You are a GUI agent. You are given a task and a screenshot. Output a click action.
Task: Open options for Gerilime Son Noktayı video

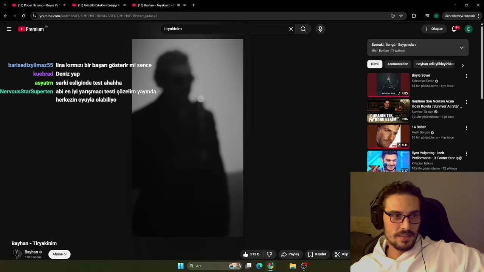(x=466, y=102)
